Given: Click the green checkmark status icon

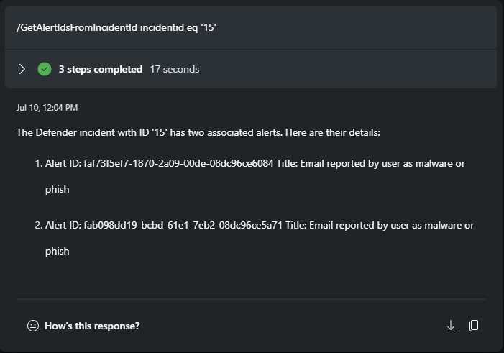Looking at the screenshot, I should (x=45, y=69).
